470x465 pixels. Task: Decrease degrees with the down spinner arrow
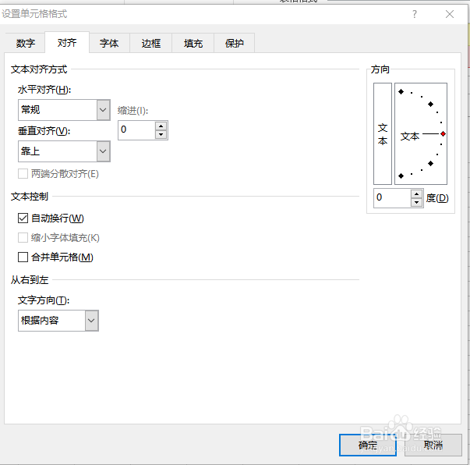(416, 202)
